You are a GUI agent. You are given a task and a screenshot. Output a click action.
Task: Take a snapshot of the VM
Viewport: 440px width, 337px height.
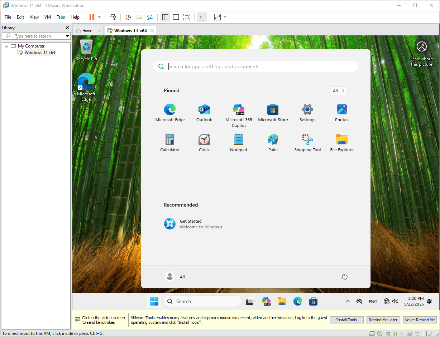(x=128, y=17)
